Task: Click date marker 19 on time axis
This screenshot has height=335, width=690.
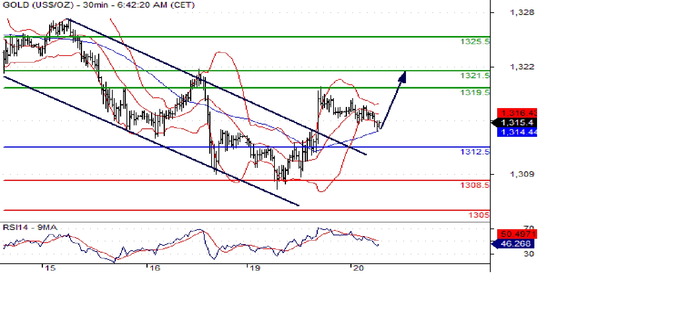Action: (x=255, y=268)
